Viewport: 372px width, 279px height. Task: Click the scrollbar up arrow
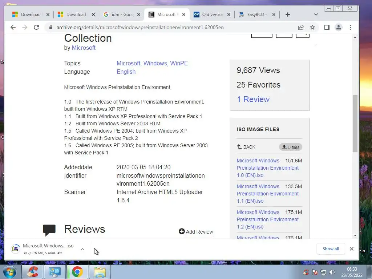point(355,37)
